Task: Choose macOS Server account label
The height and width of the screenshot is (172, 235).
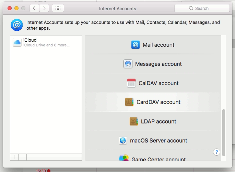Action: tap(158, 141)
